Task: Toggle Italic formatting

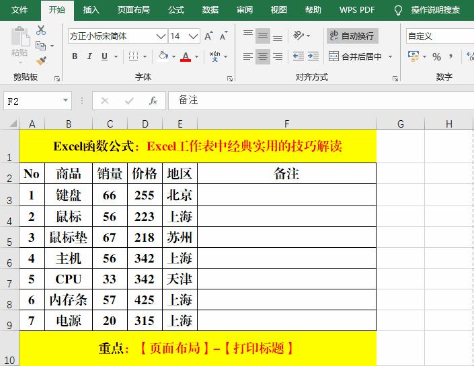Action: (x=89, y=56)
